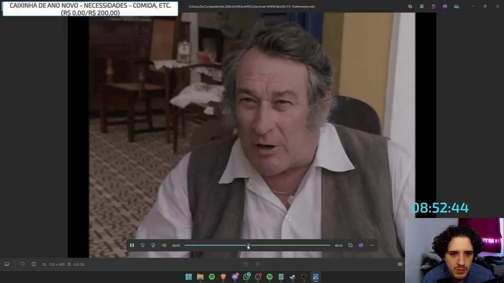Open Notepad from the taskbar
Image resolution: width=504 pixels, height=283 pixels.
point(281,277)
